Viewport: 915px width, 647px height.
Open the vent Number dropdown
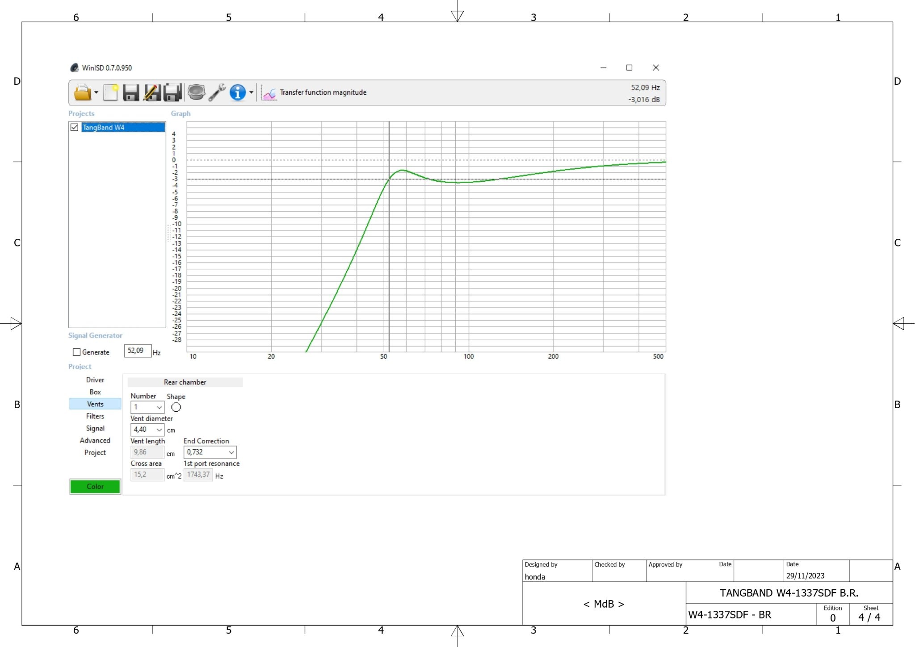coord(147,407)
